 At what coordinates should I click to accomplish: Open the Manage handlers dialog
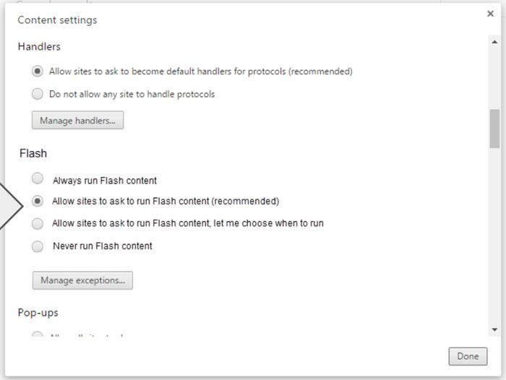point(77,121)
